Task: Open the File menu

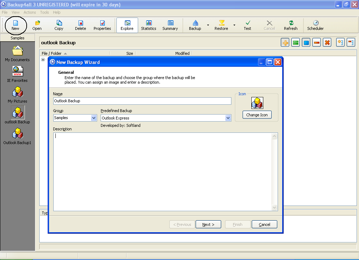Action: (5, 12)
